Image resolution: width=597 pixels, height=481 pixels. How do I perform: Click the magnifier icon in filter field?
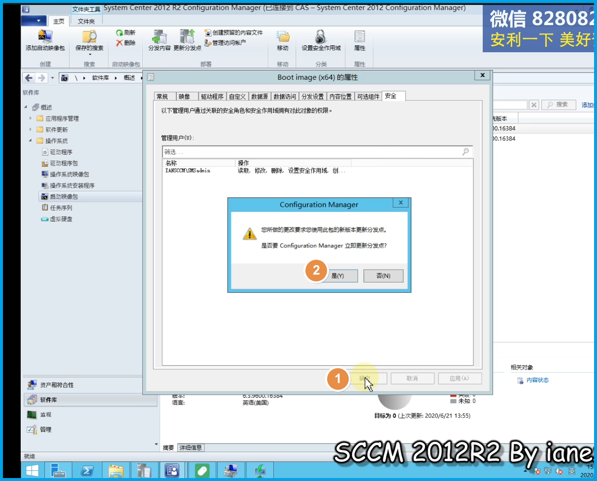[x=466, y=152]
